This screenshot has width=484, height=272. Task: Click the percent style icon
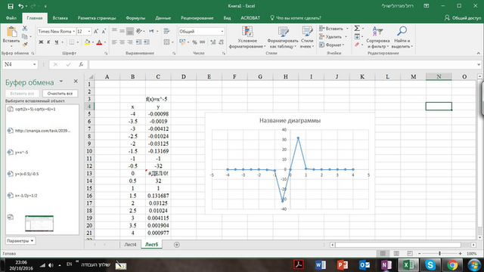194,42
